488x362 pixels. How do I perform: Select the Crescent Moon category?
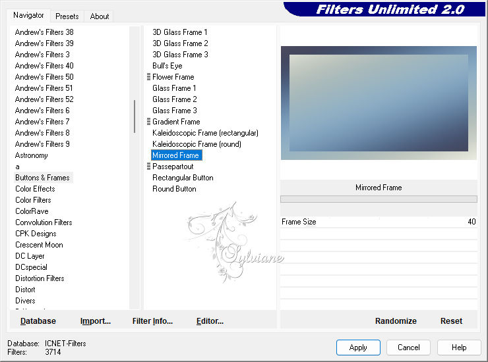(x=39, y=245)
